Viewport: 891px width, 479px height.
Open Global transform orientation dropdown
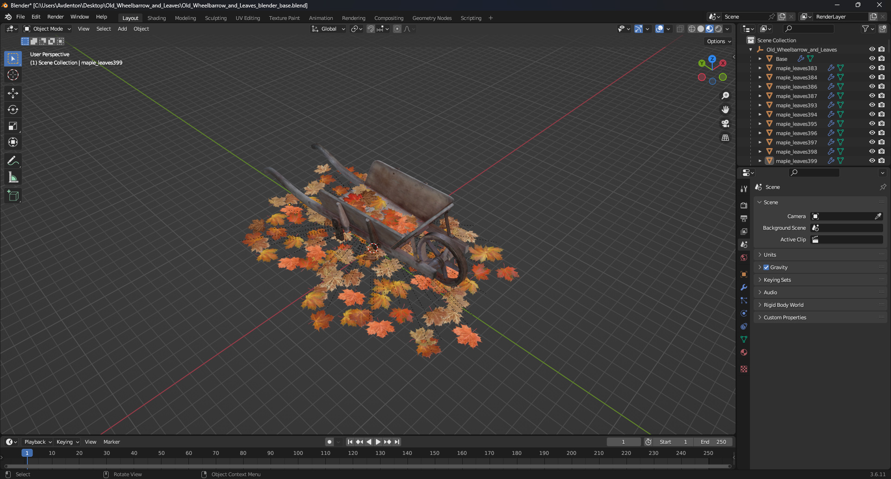328,29
